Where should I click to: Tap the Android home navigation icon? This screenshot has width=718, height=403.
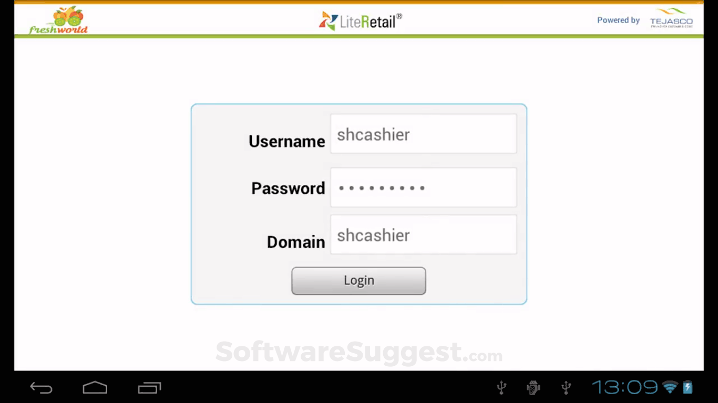coord(95,388)
